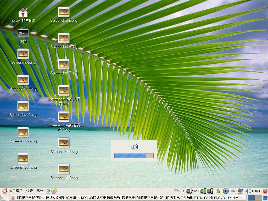
Task: Click the blue media player tray icon
Action: pos(226,191)
